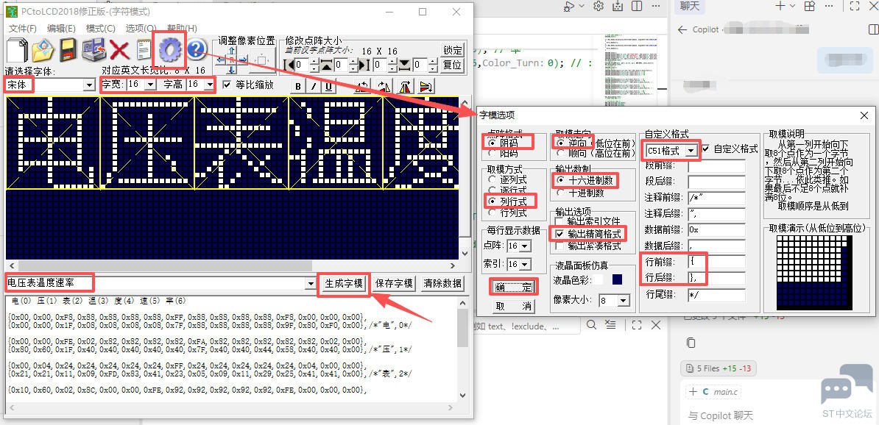Click the 保存字模 button

394,283
